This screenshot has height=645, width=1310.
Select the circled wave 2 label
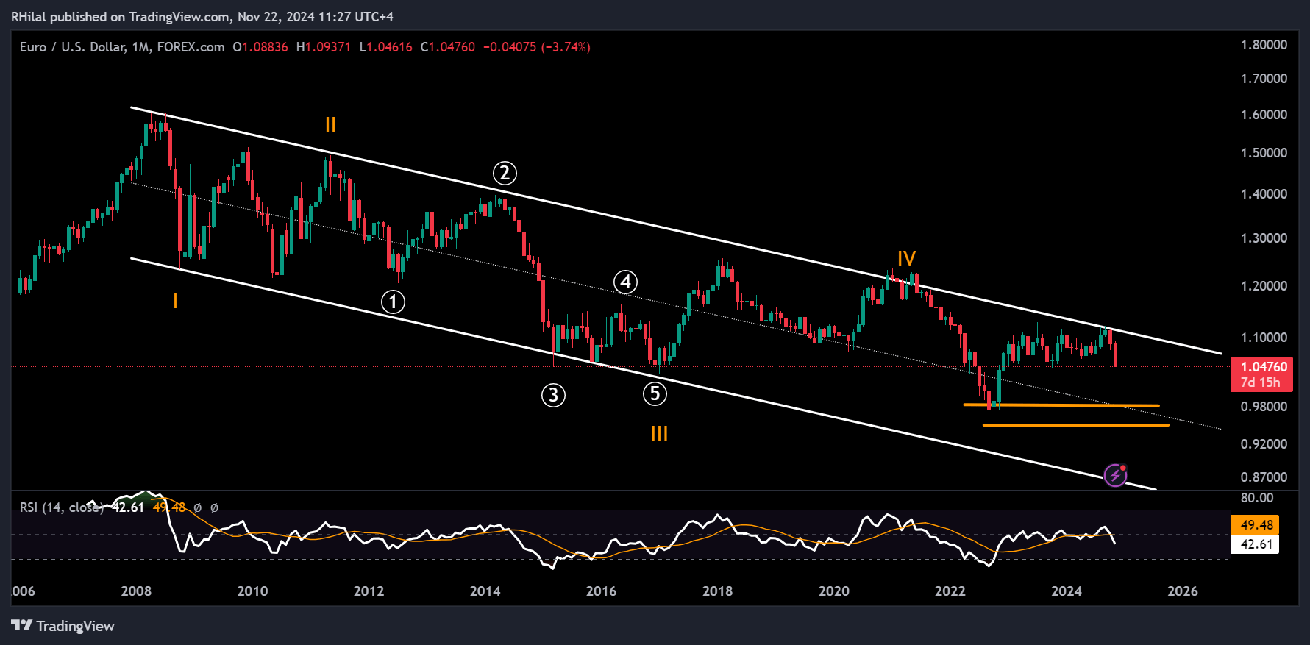(x=505, y=174)
